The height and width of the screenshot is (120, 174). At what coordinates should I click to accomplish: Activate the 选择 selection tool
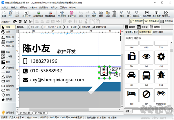pos(8,27)
